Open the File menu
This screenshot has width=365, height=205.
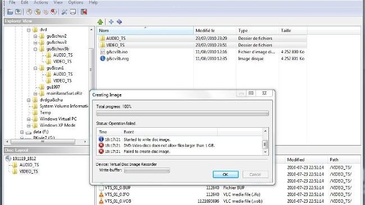pos(12,2)
